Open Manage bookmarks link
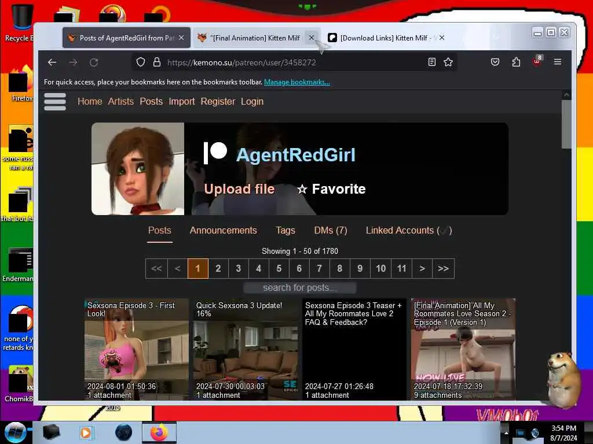This screenshot has height=444, width=593. point(297,82)
